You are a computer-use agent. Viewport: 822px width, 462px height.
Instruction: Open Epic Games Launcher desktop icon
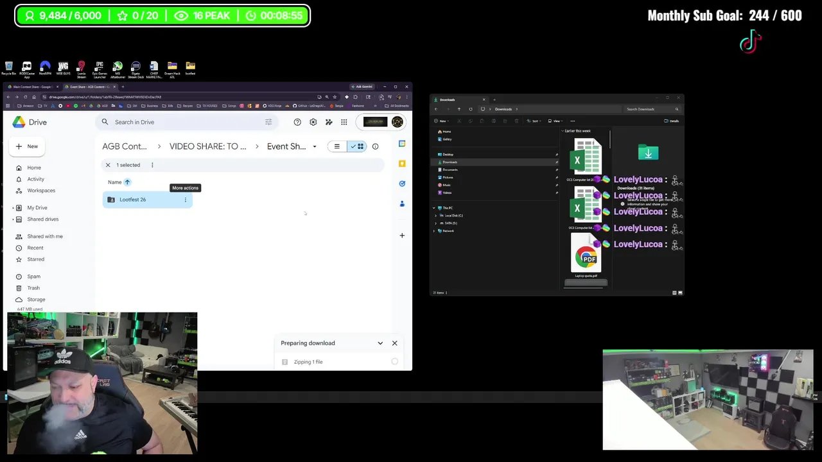[x=100, y=69]
